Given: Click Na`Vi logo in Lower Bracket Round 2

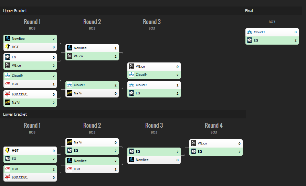Looking at the screenshot, I should tap(69, 142).
